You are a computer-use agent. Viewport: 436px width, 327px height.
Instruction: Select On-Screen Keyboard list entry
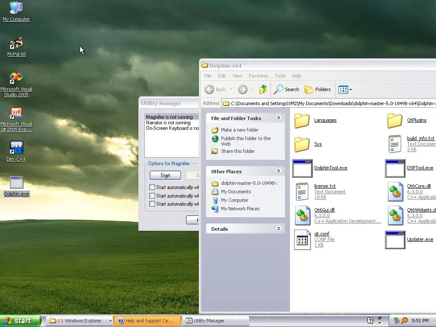(172, 128)
